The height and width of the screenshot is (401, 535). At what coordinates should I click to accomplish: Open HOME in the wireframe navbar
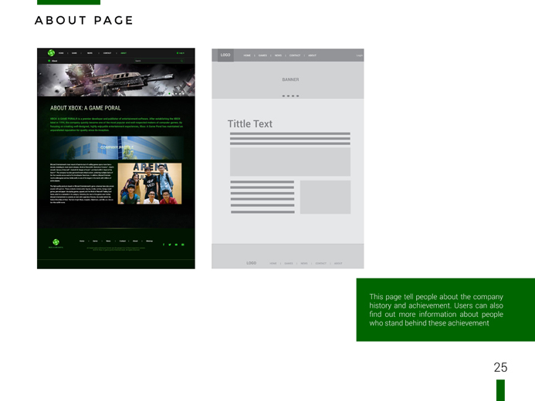[x=247, y=56]
